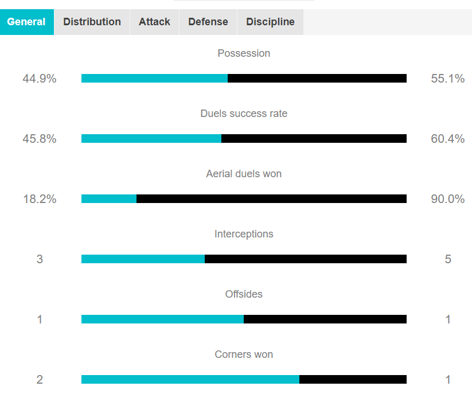Switch to the General tab
The height and width of the screenshot is (394, 472).
click(x=26, y=22)
